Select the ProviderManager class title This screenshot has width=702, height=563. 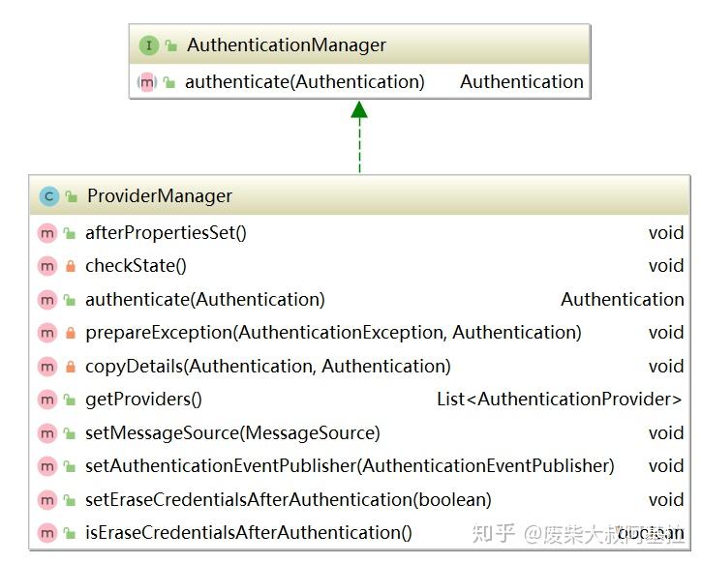[x=160, y=196]
